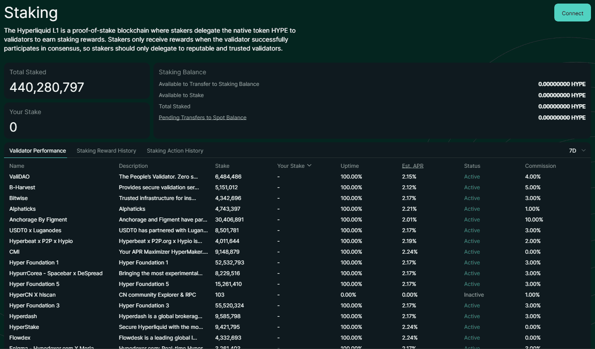
Task: Select the HyperStake validator name
Action: pos(24,327)
